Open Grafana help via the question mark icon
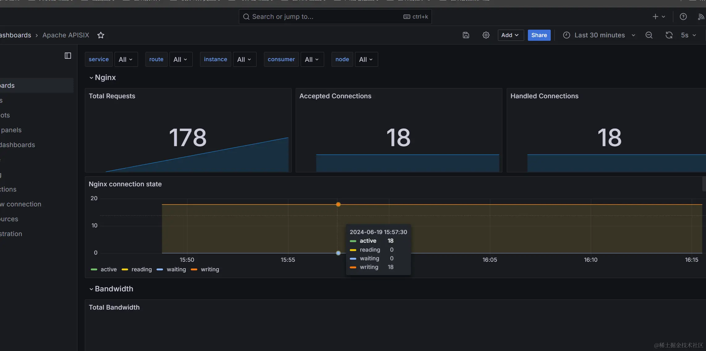Image resolution: width=706 pixels, height=351 pixels. 683,16
